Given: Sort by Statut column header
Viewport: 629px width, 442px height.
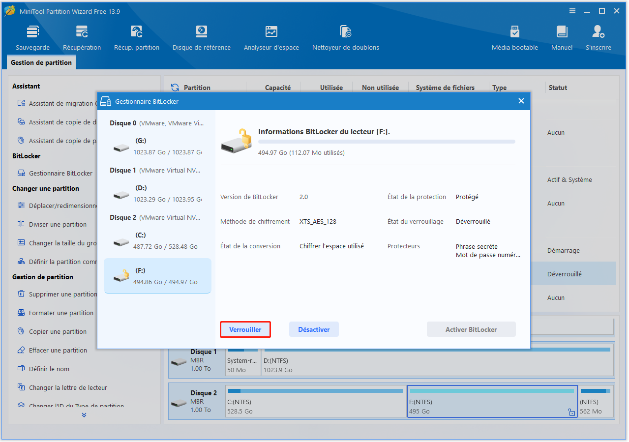Looking at the screenshot, I should click(x=558, y=88).
